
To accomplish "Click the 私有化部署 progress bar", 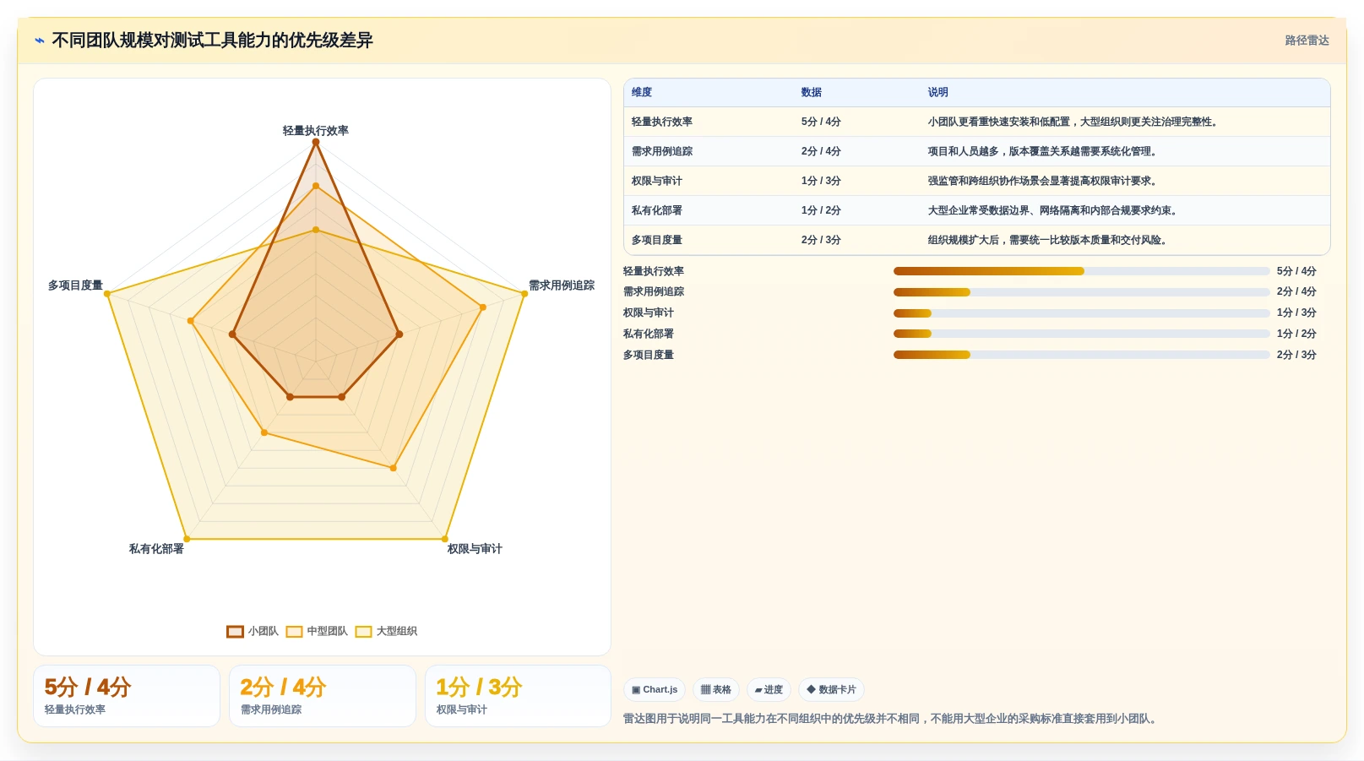I will [x=1082, y=334].
